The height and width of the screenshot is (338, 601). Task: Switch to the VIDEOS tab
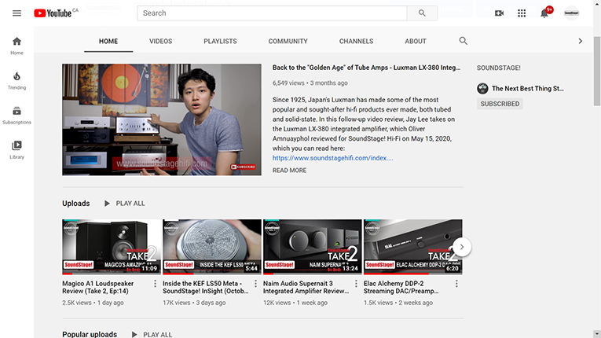point(160,41)
